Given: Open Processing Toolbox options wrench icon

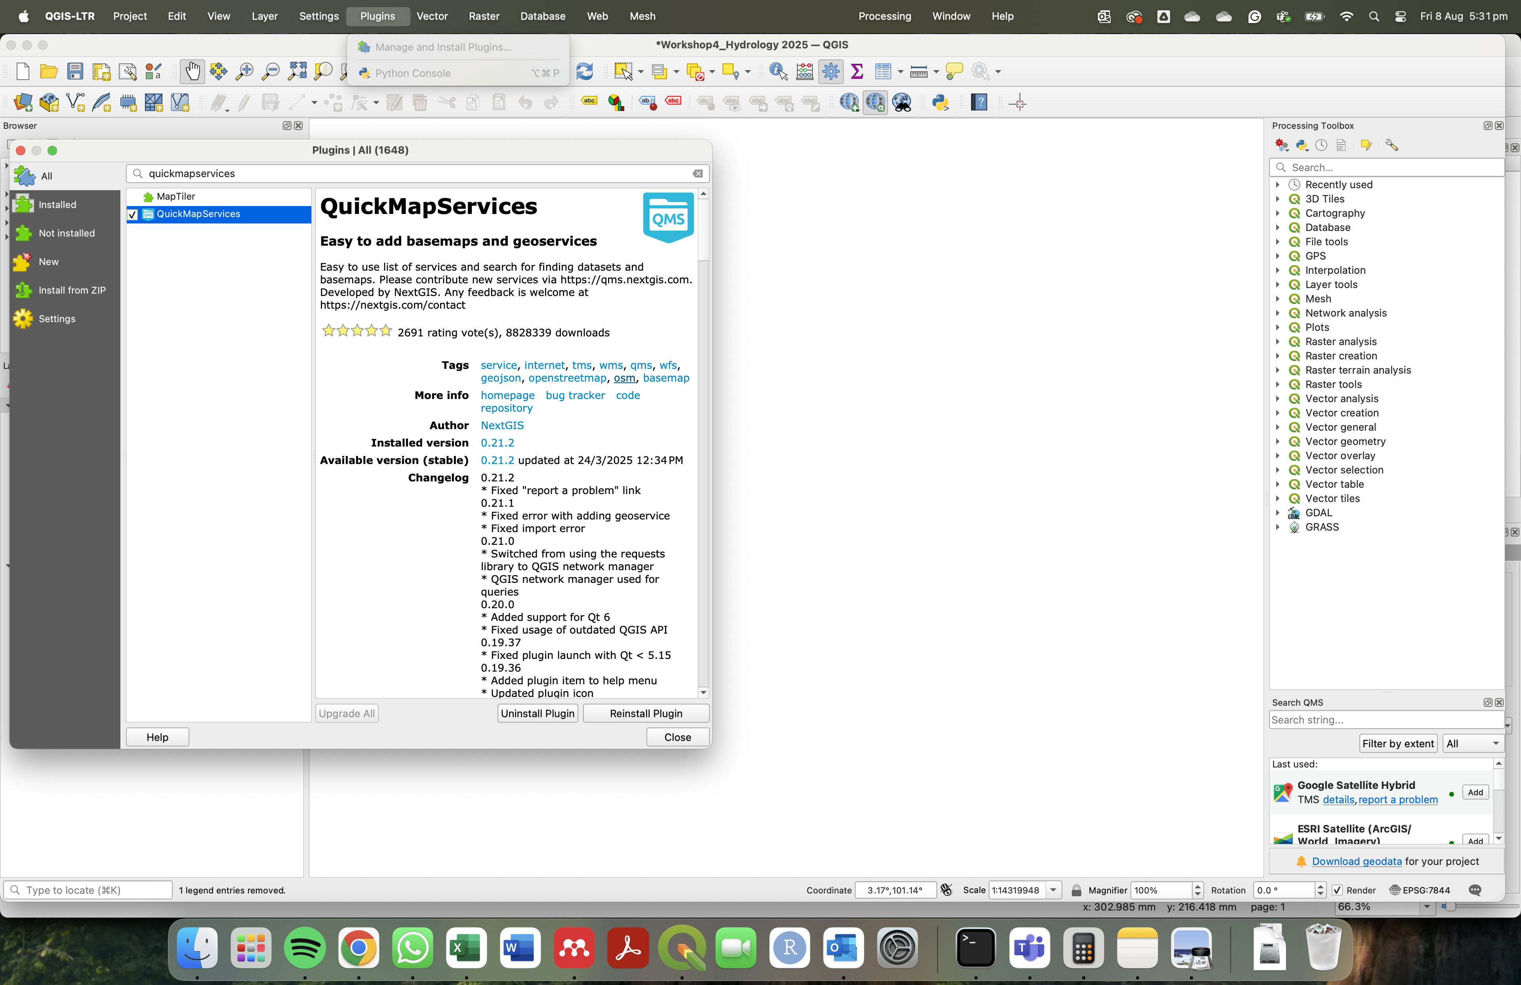Looking at the screenshot, I should (x=1391, y=146).
